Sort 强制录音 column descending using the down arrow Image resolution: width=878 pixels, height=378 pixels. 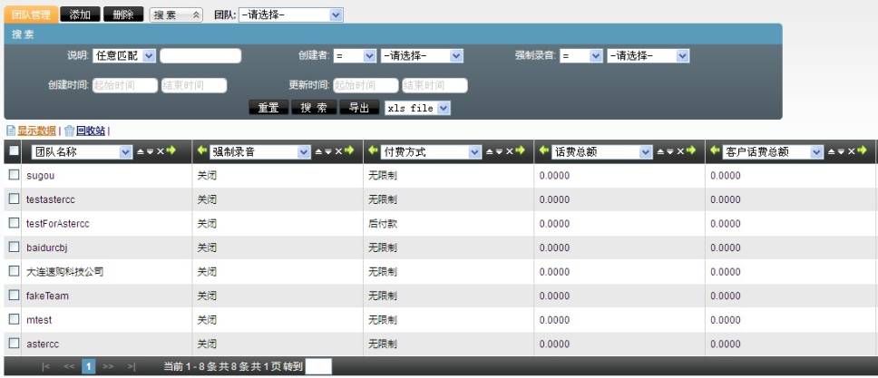tap(327, 152)
